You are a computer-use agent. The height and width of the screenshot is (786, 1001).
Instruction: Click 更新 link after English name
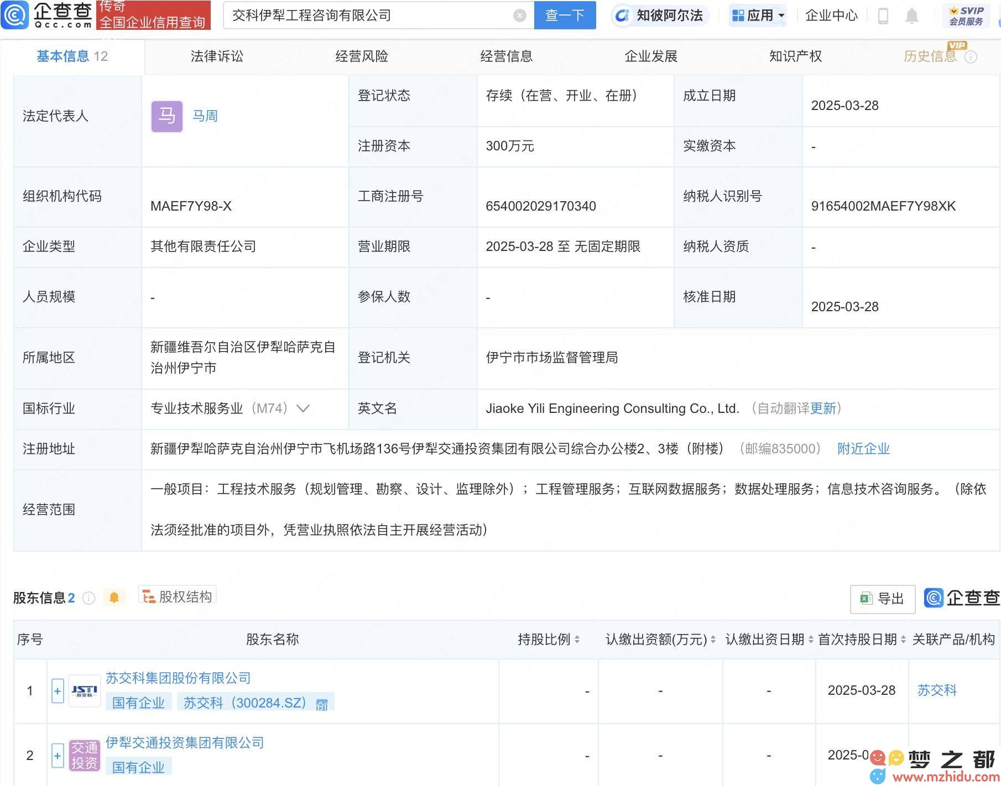(823, 408)
